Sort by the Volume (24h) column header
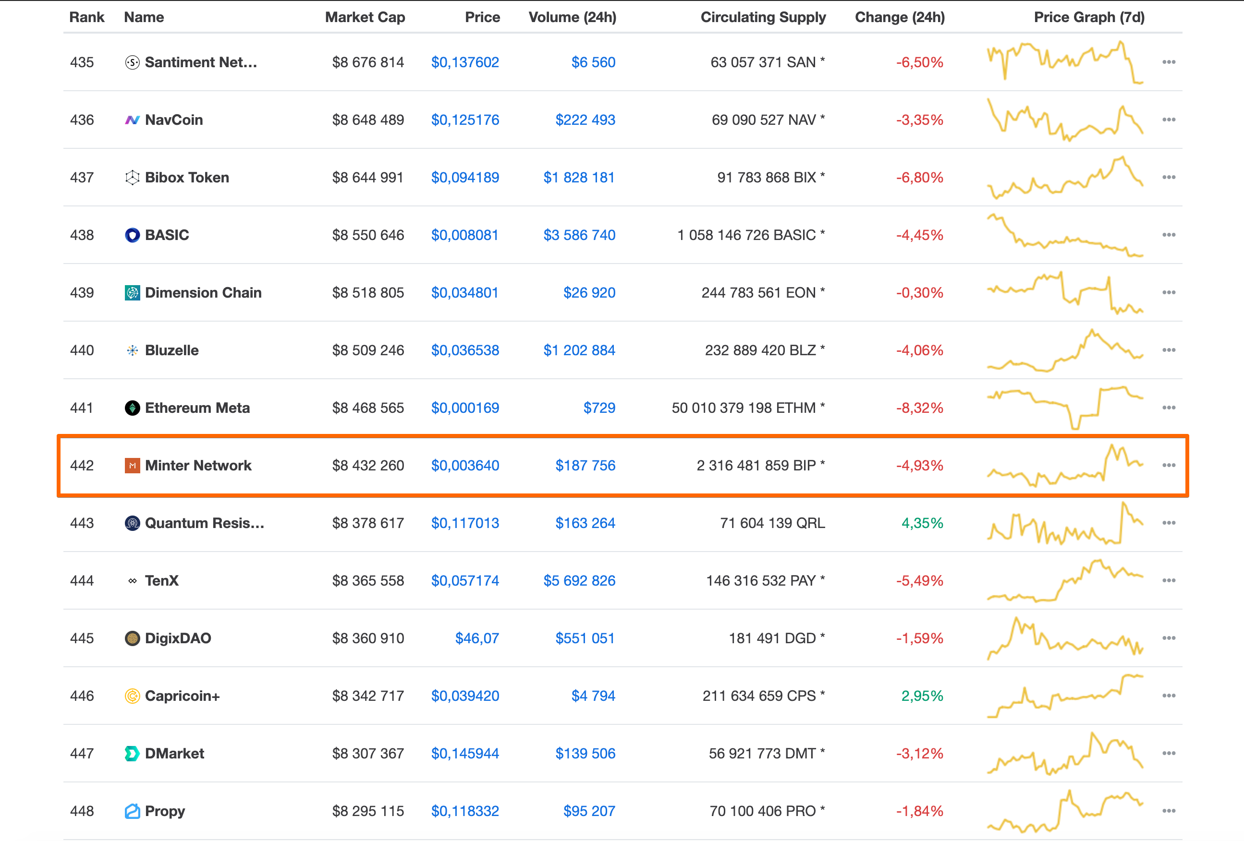 point(572,17)
